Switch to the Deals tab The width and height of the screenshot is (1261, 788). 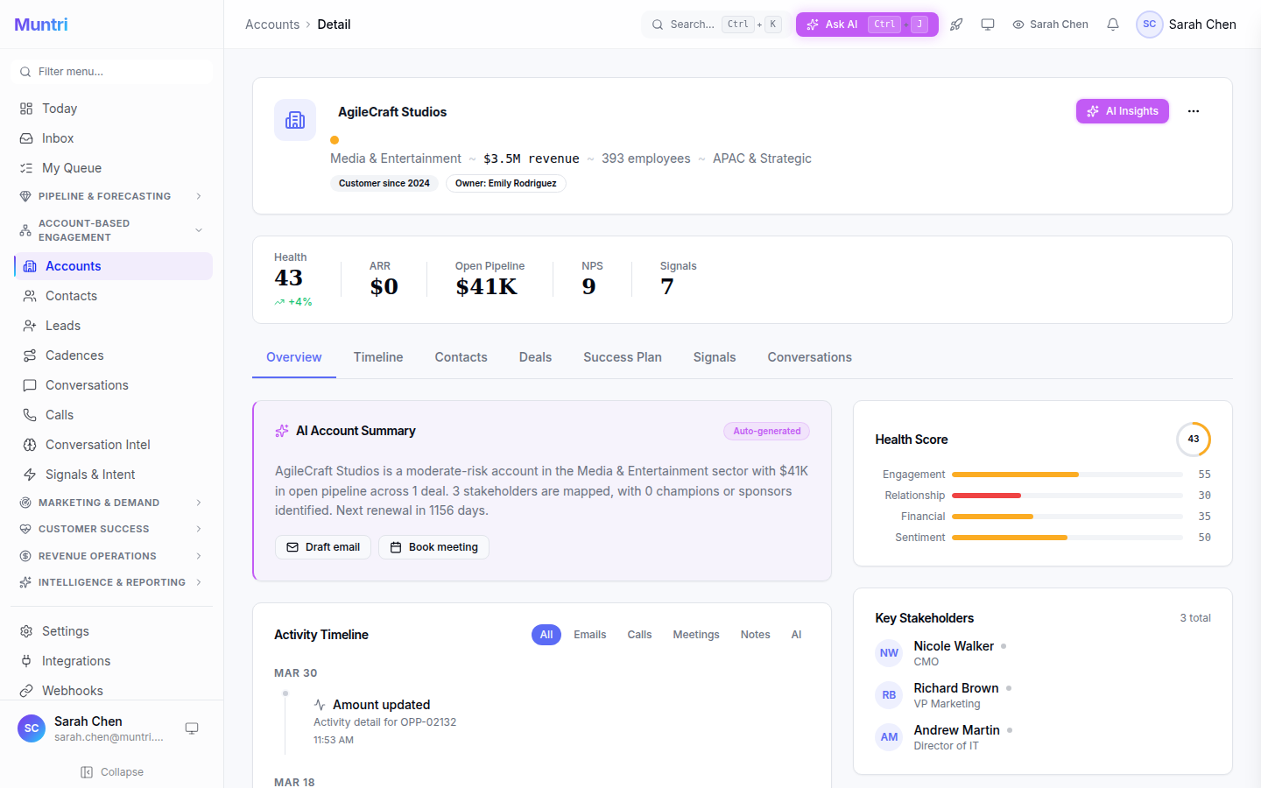(535, 356)
